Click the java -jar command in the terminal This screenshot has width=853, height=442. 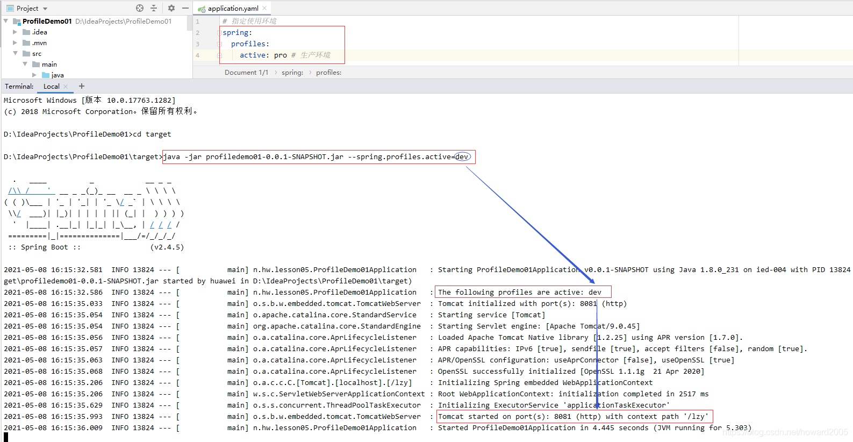click(x=317, y=156)
